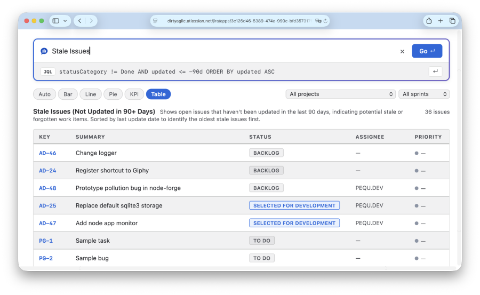
Task: Click the address bar URL field
Action: coord(239,21)
